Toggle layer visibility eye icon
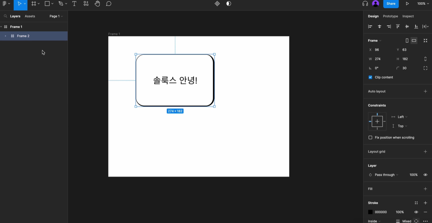432x223 pixels. [425, 175]
